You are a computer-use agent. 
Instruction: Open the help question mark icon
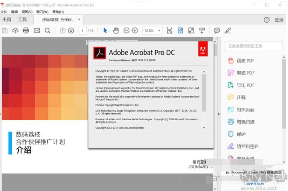(x=267, y=20)
